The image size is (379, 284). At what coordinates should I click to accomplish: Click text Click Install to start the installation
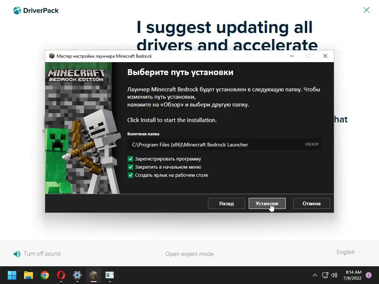(x=172, y=120)
